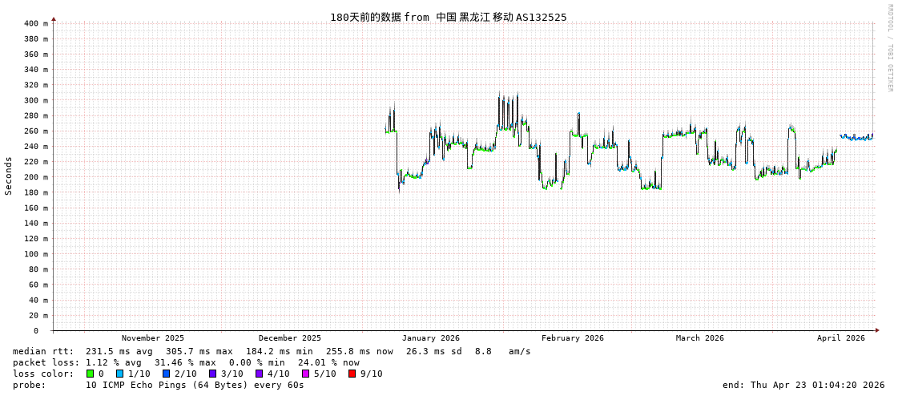The image size is (898, 396).
Task: Click the graph title with AS132525
Action: click(448, 17)
